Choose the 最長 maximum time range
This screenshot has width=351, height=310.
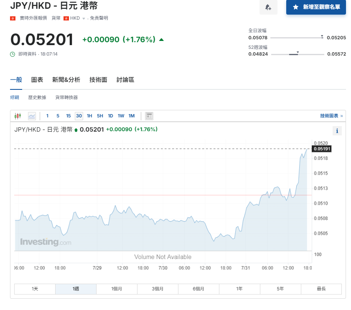point(321,289)
